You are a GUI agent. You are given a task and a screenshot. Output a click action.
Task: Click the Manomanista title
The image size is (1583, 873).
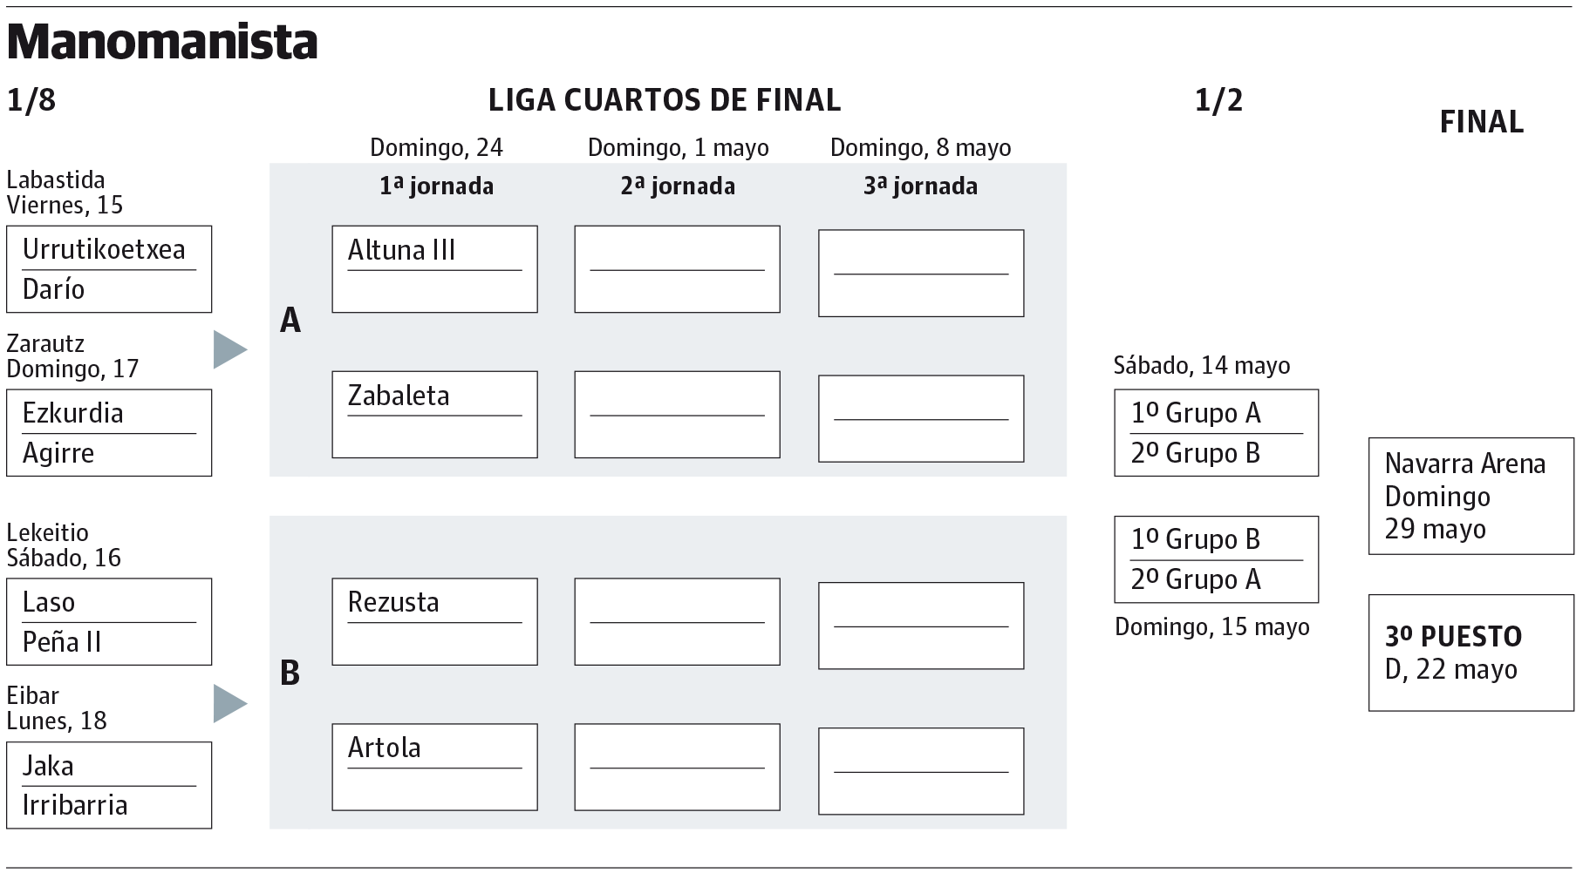(162, 42)
